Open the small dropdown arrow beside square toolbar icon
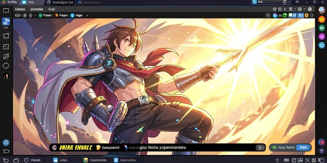This screenshot has height=163, width=327. tap(295, 9)
